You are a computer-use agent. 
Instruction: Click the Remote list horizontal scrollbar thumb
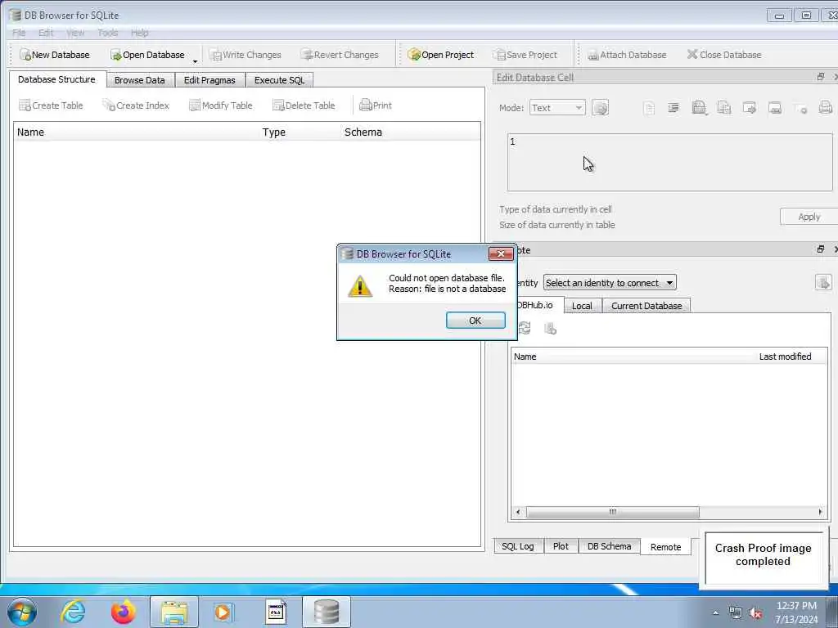pyautogui.click(x=612, y=512)
